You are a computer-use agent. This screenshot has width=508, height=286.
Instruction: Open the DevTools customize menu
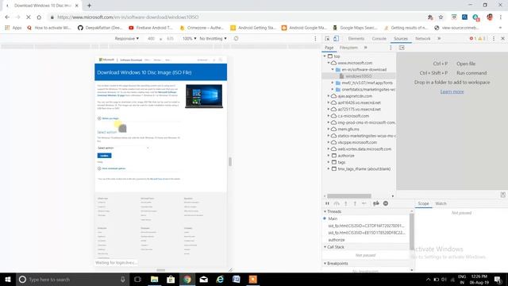pyautogui.click(x=494, y=39)
